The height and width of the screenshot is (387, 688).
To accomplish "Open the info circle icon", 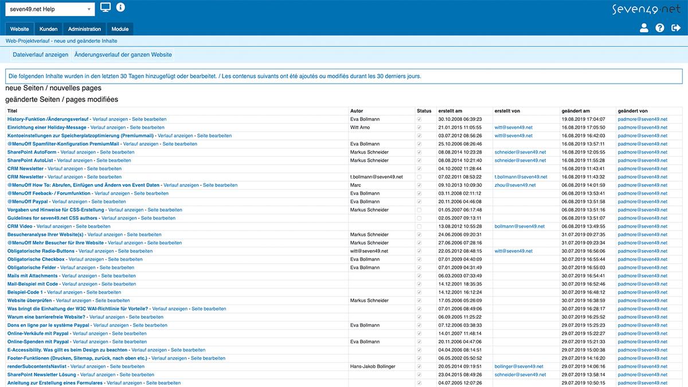I will [120, 7].
